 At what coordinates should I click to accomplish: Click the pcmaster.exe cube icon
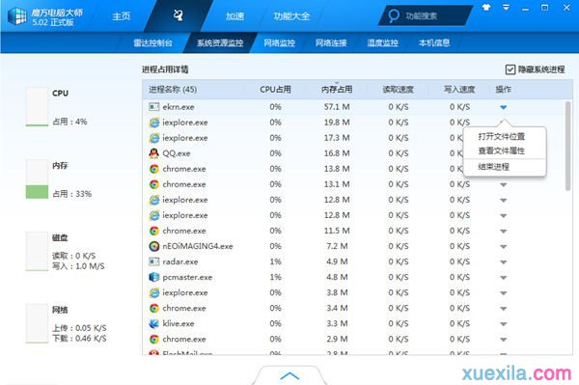153,277
